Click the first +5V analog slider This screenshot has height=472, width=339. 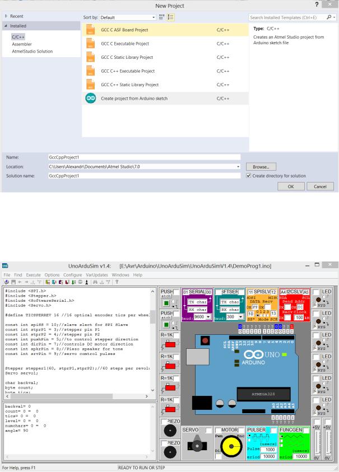[x=317, y=442]
